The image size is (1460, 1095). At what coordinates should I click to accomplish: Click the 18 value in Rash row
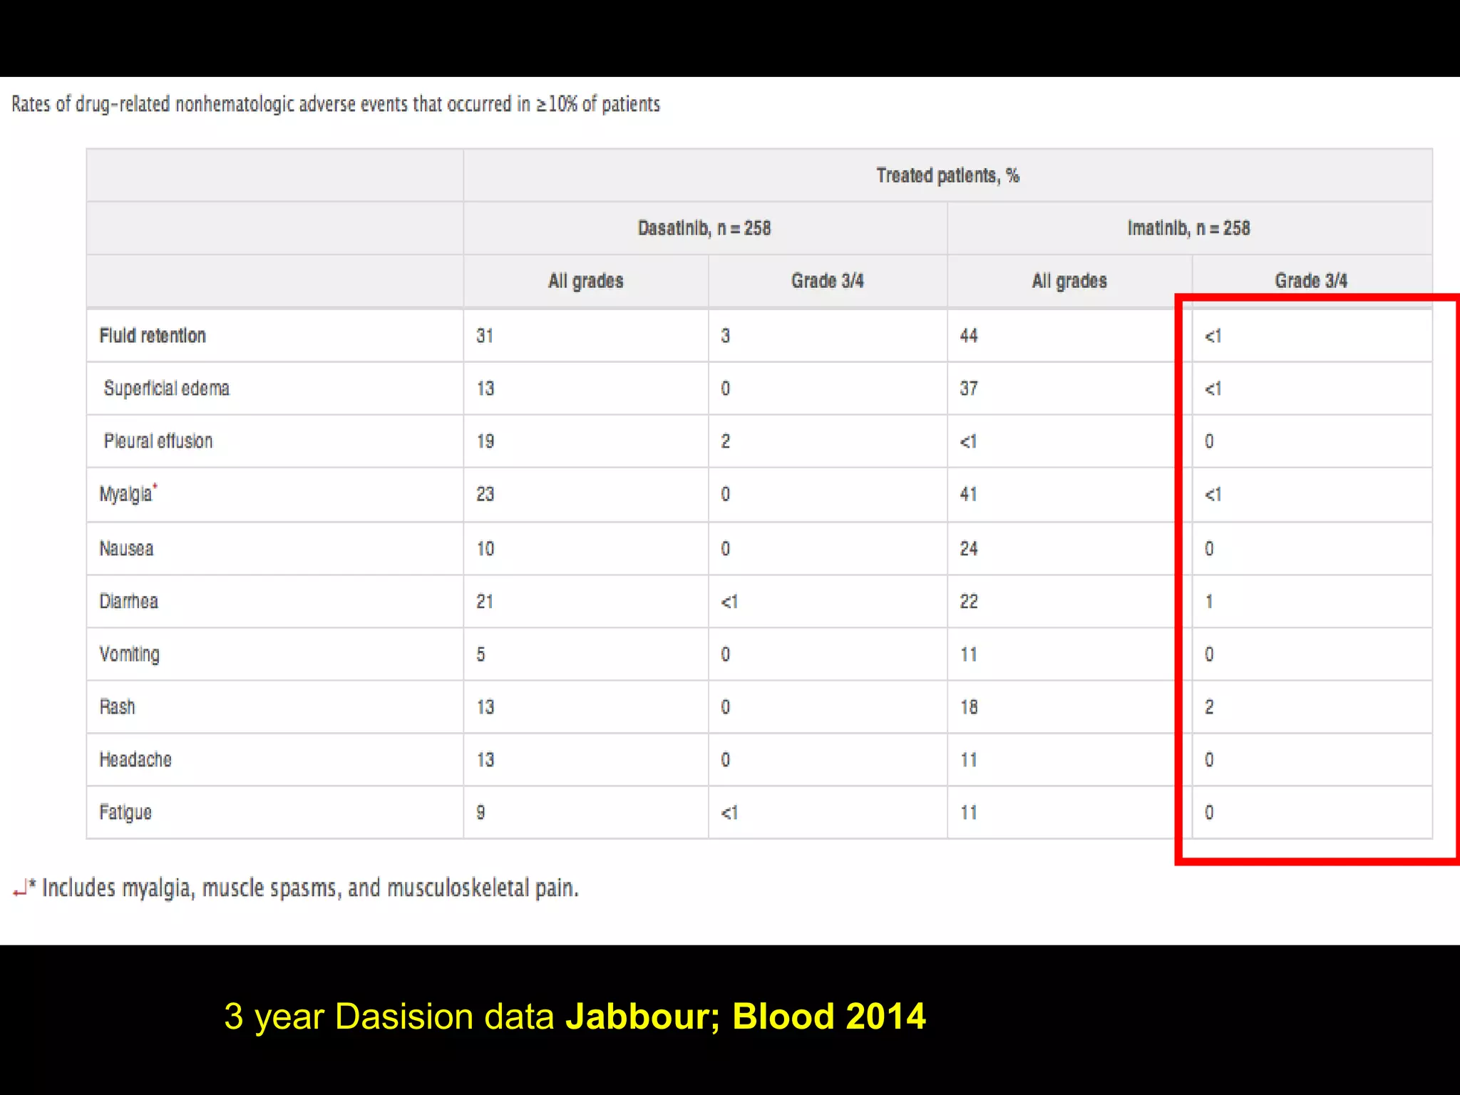[x=969, y=707]
